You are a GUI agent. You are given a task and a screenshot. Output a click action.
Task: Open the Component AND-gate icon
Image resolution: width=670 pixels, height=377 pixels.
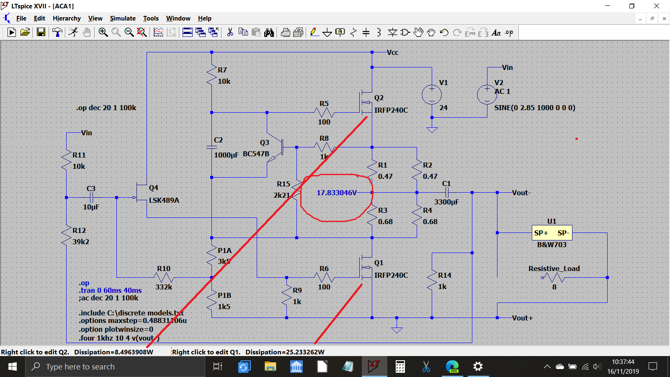pos(405,32)
